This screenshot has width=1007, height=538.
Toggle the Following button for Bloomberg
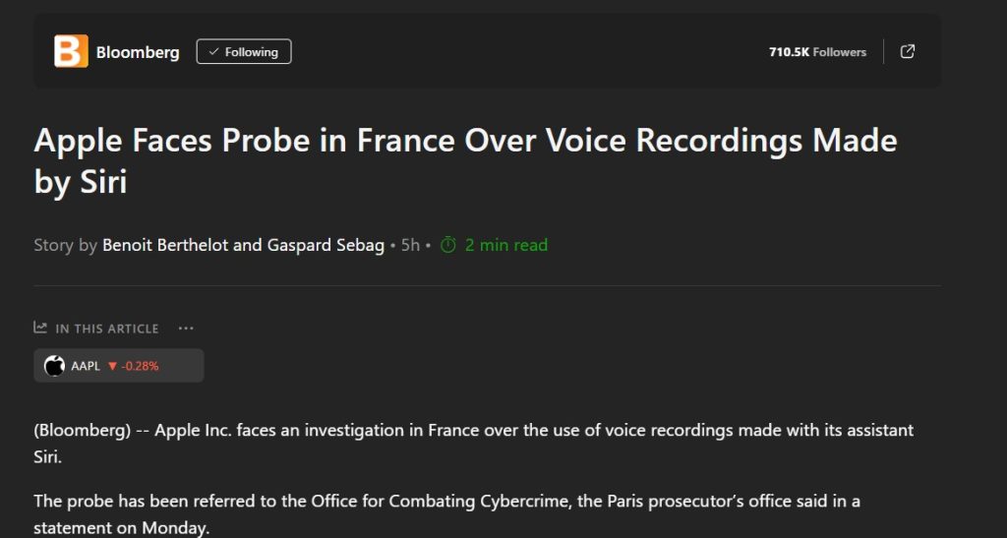coord(244,52)
